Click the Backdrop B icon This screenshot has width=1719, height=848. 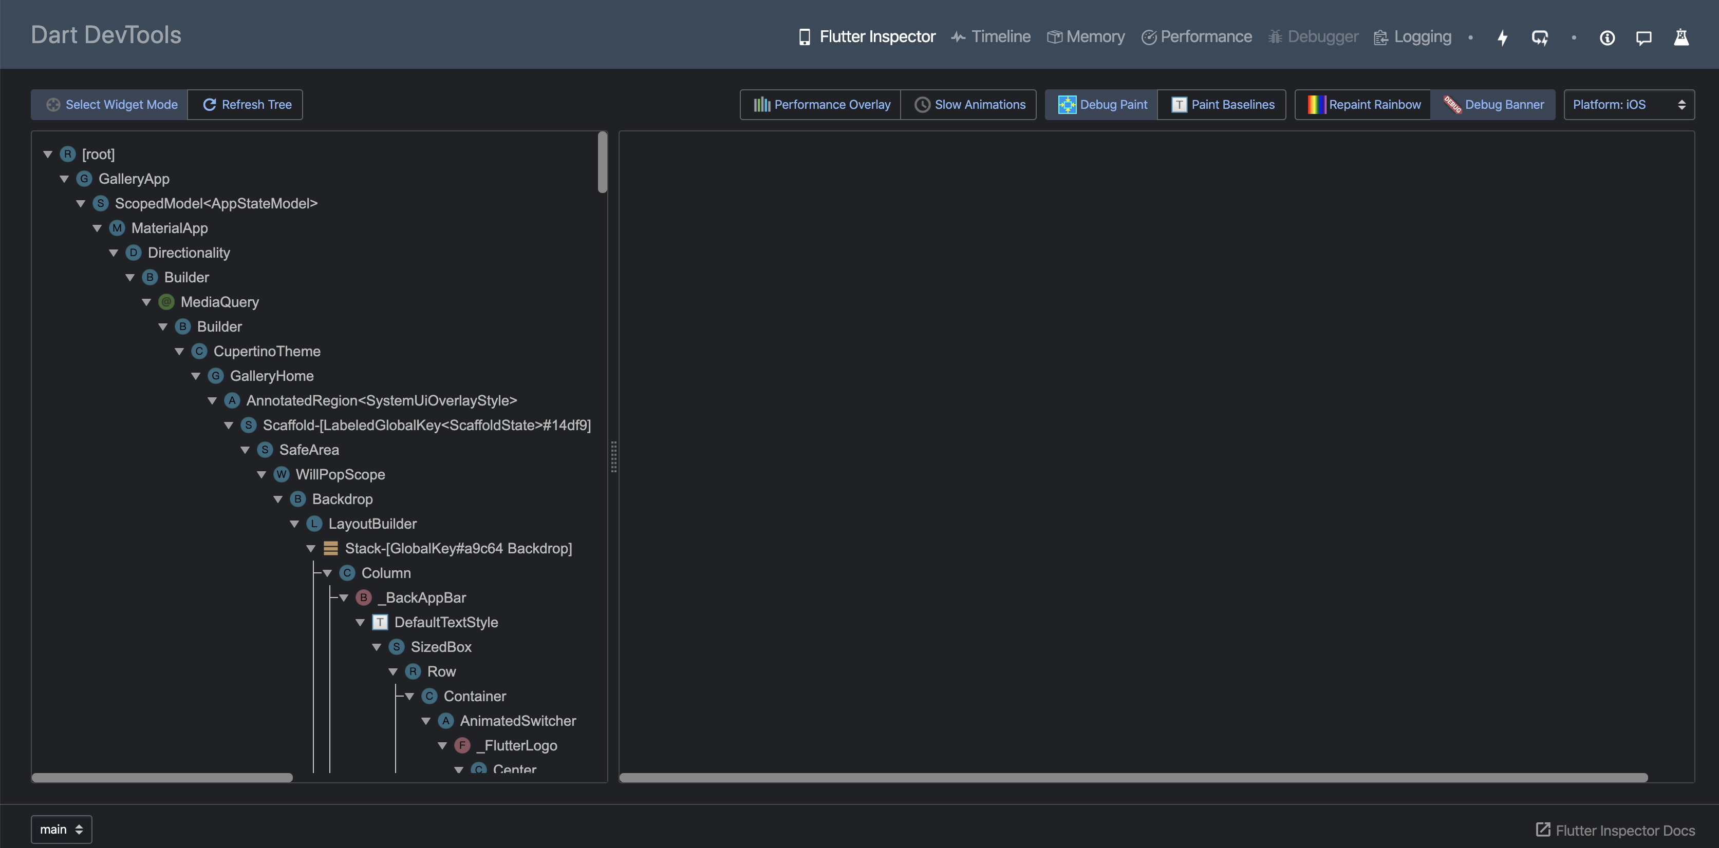pyautogui.click(x=297, y=498)
